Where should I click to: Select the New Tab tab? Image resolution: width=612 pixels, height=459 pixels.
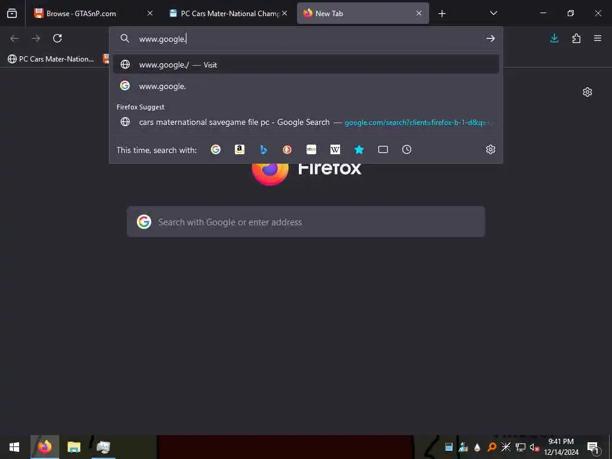pos(363,13)
